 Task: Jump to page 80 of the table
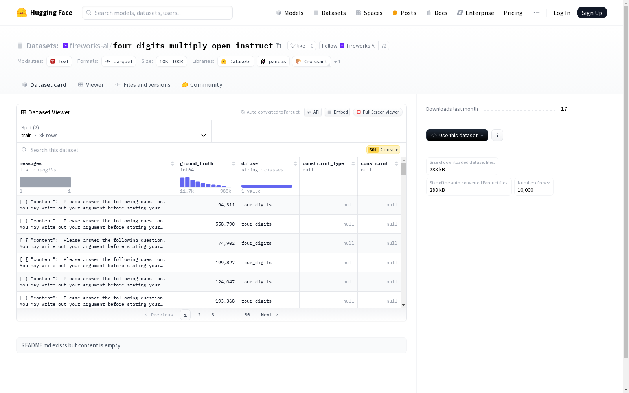[247, 315]
